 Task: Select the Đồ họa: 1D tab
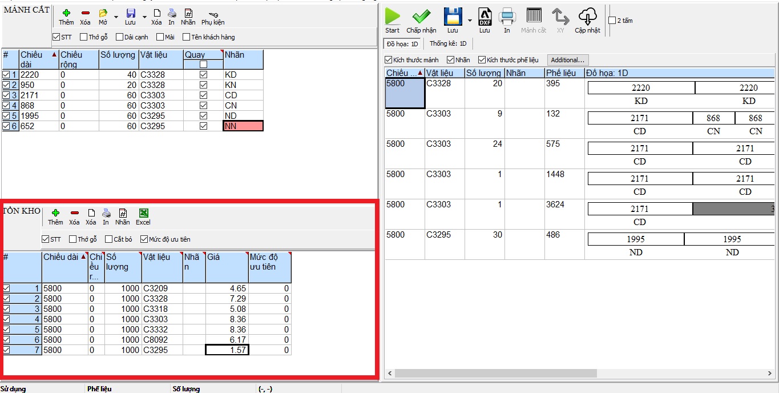[x=402, y=43]
